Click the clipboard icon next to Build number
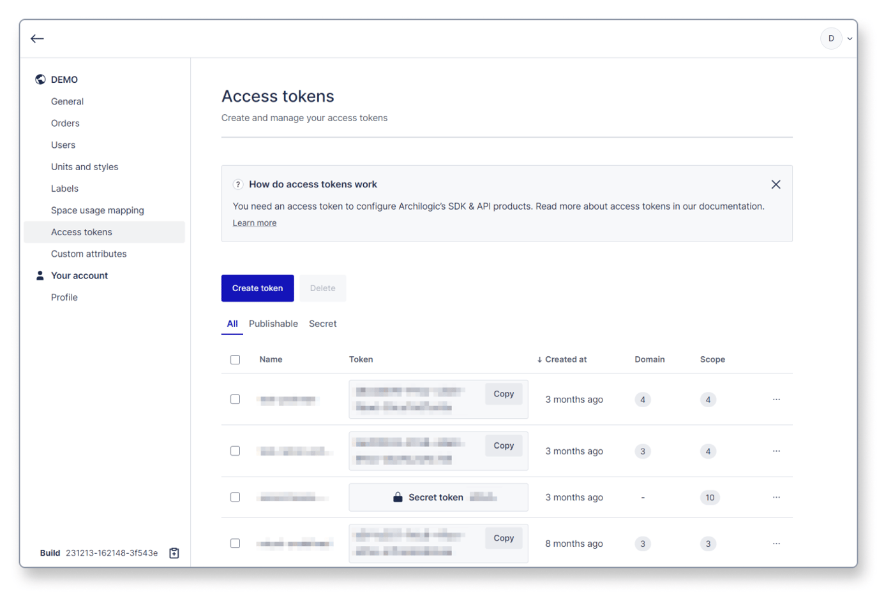This screenshot has height=592, width=877. [173, 553]
